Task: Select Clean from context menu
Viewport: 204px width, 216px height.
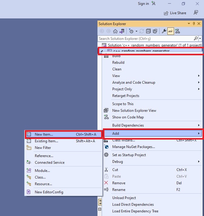Action: point(153,69)
